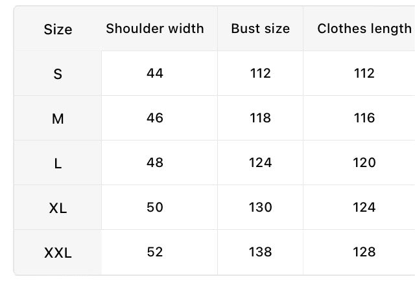Click shoulder width value 46
The height and width of the screenshot is (281, 415).
click(155, 118)
